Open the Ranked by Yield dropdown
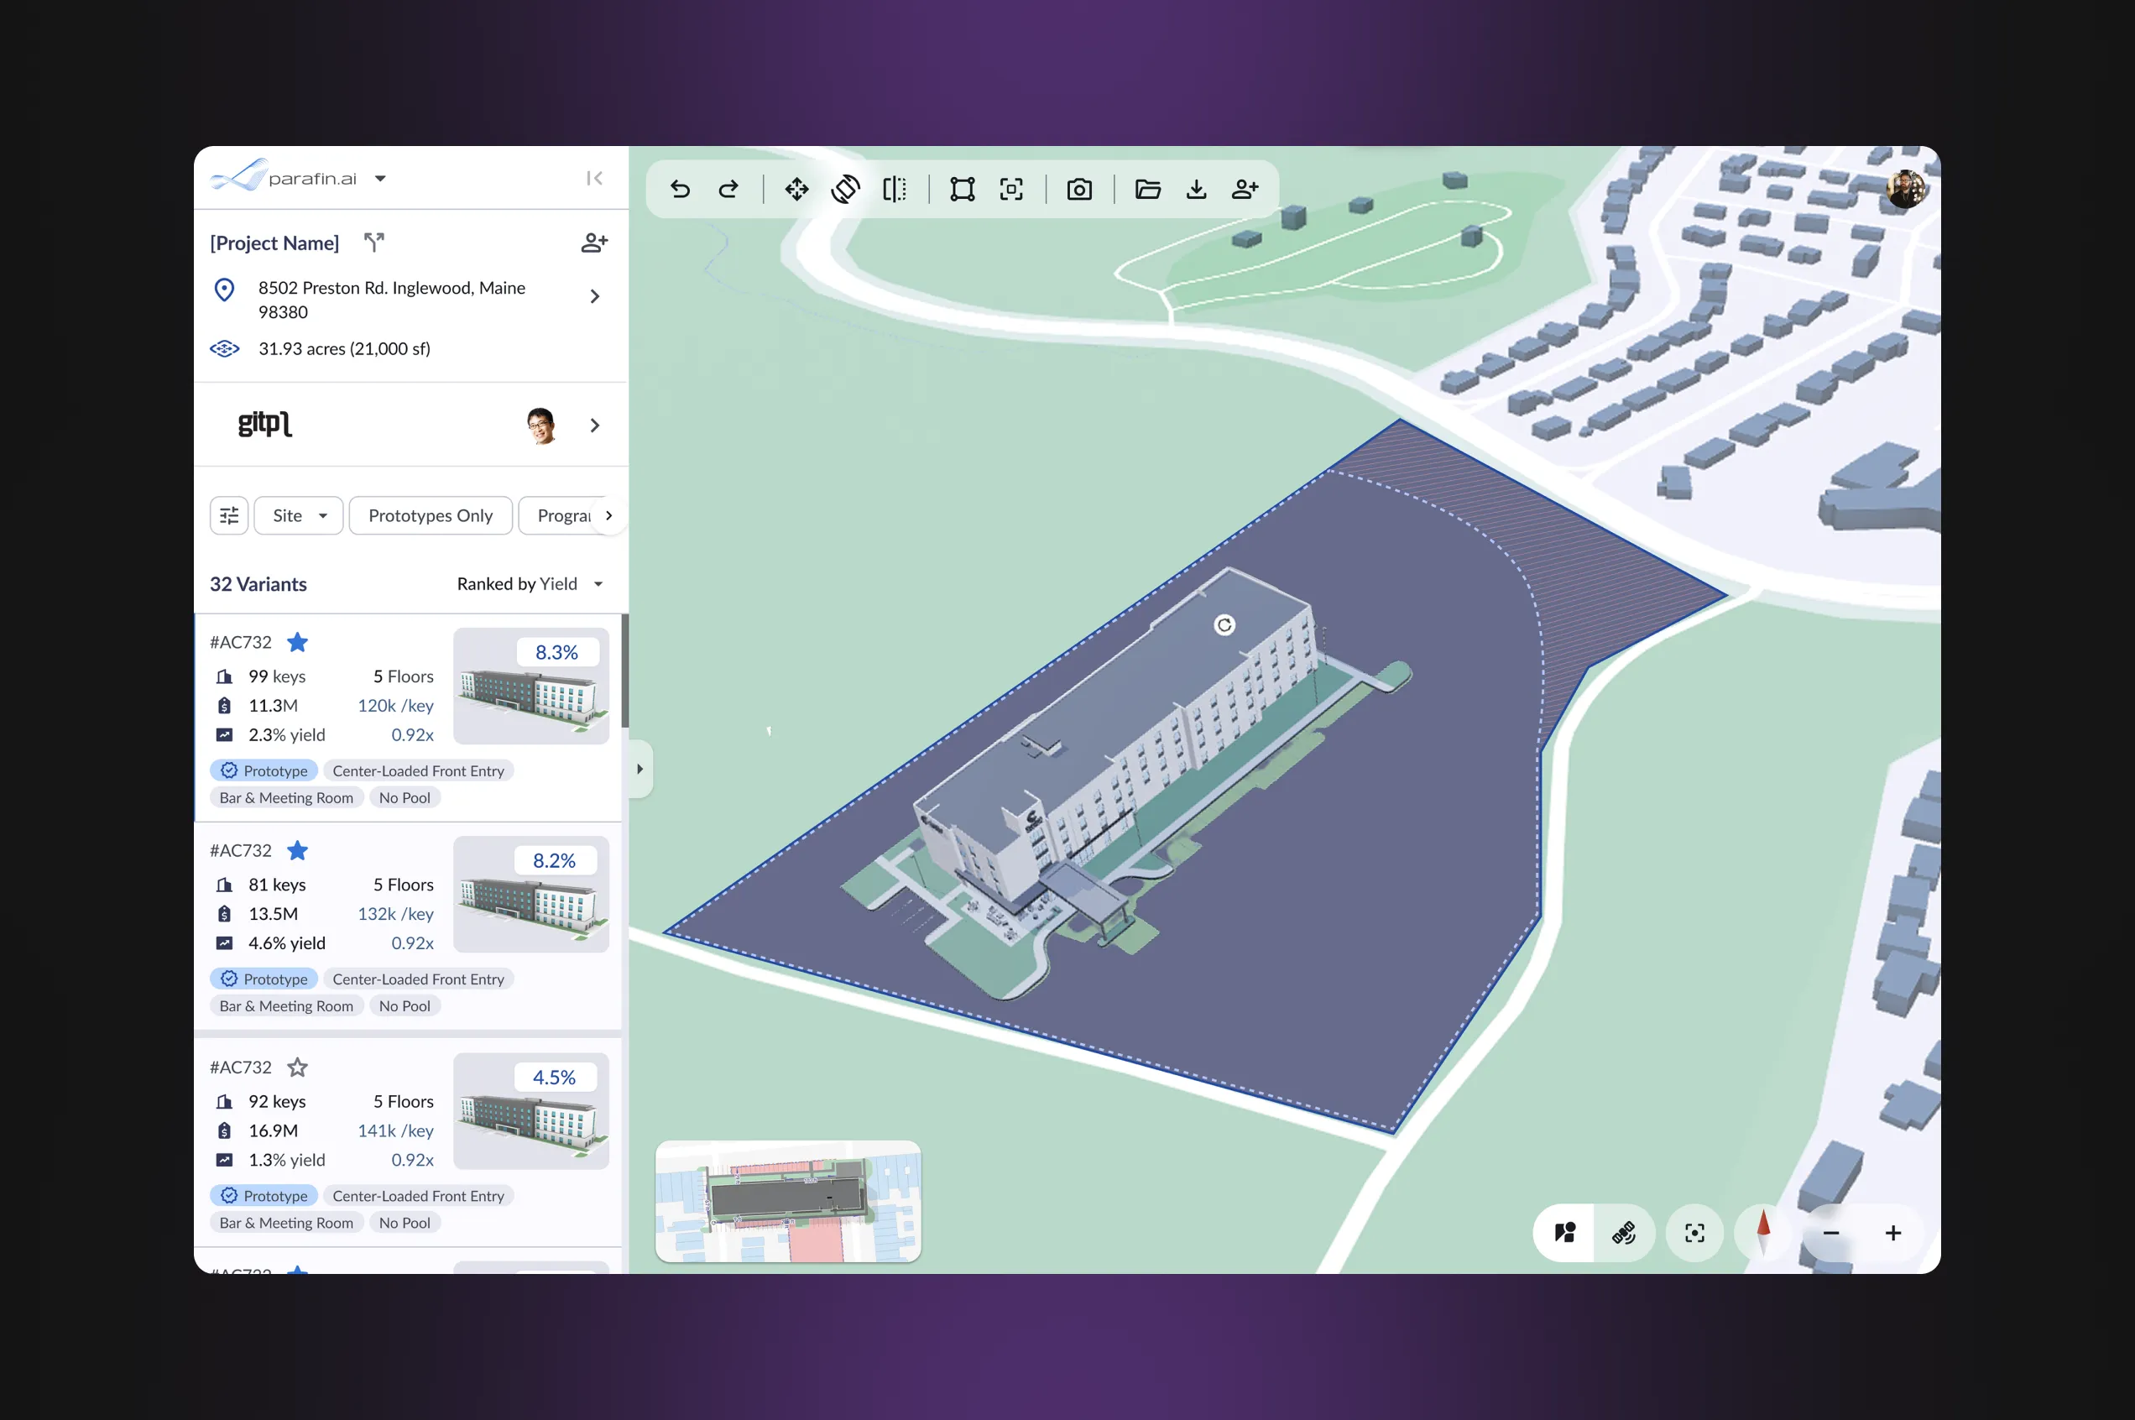The height and width of the screenshot is (1420, 2135). click(x=530, y=584)
